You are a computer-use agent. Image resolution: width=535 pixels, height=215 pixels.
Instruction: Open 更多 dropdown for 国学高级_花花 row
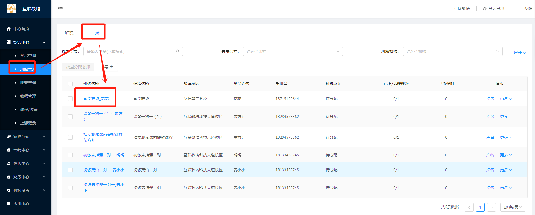506,99
